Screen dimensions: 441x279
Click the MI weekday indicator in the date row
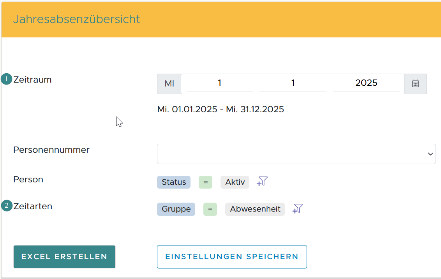pyautogui.click(x=169, y=83)
